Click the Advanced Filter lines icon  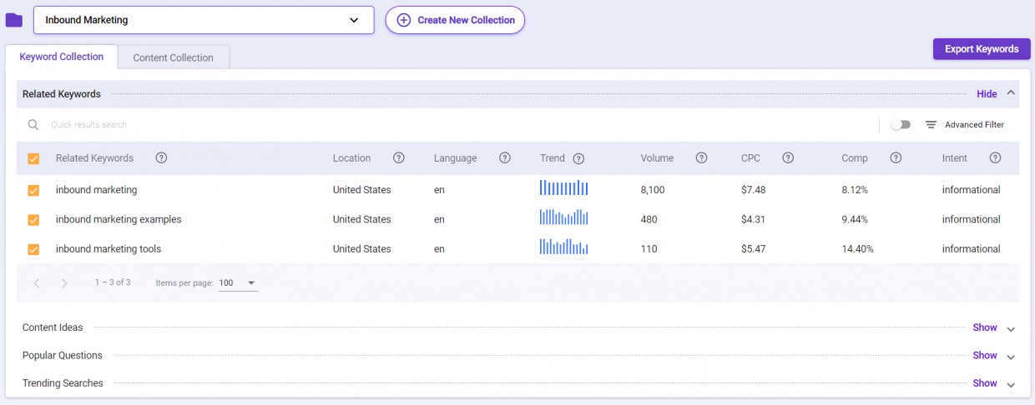(931, 125)
